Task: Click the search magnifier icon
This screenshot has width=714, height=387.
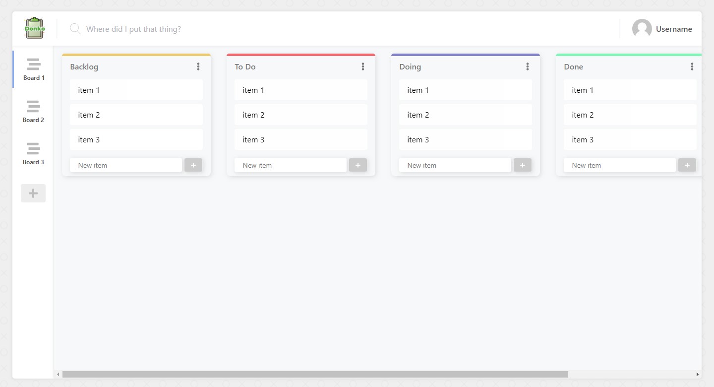Action: point(75,29)
